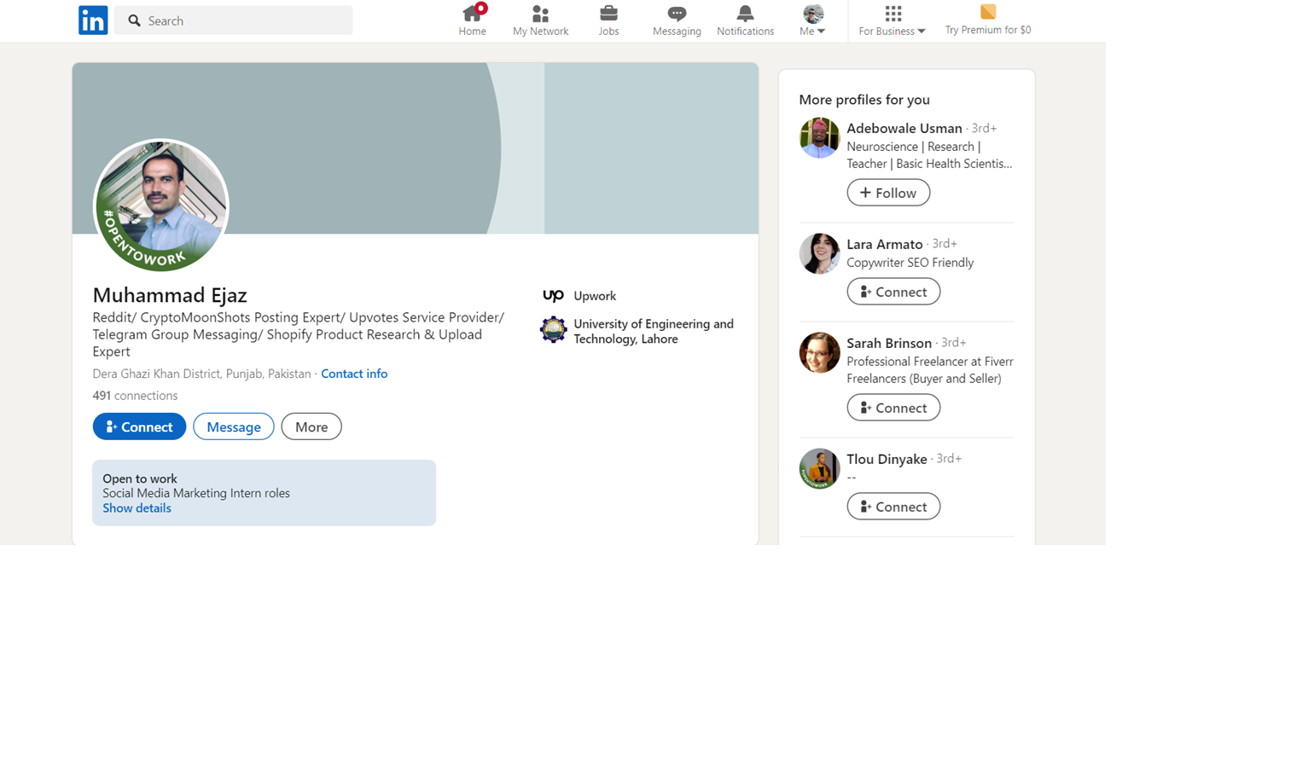The image size is (1308, 760).
Task: Connect with Muhammad Ejaz
Action: point(139,426)
